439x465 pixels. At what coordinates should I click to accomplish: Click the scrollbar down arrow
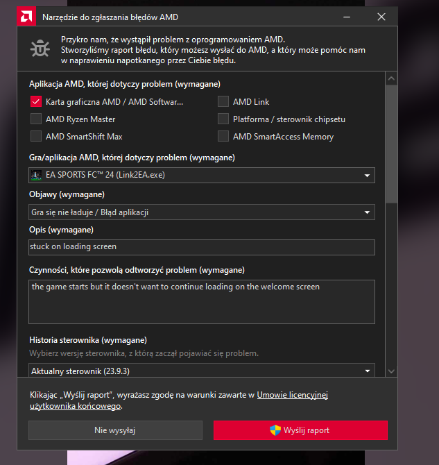[x=391, y=371]
